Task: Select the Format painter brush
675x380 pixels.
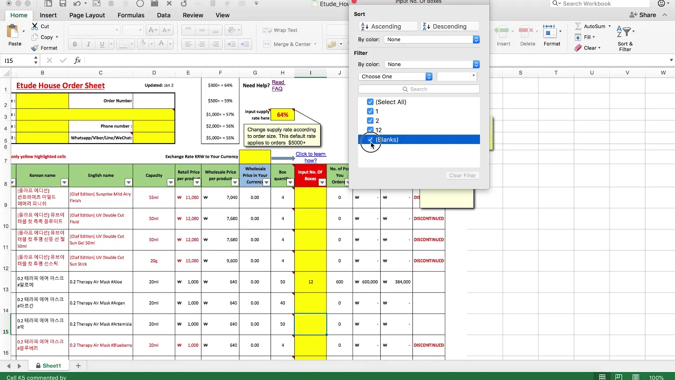Action: point(35,48)
